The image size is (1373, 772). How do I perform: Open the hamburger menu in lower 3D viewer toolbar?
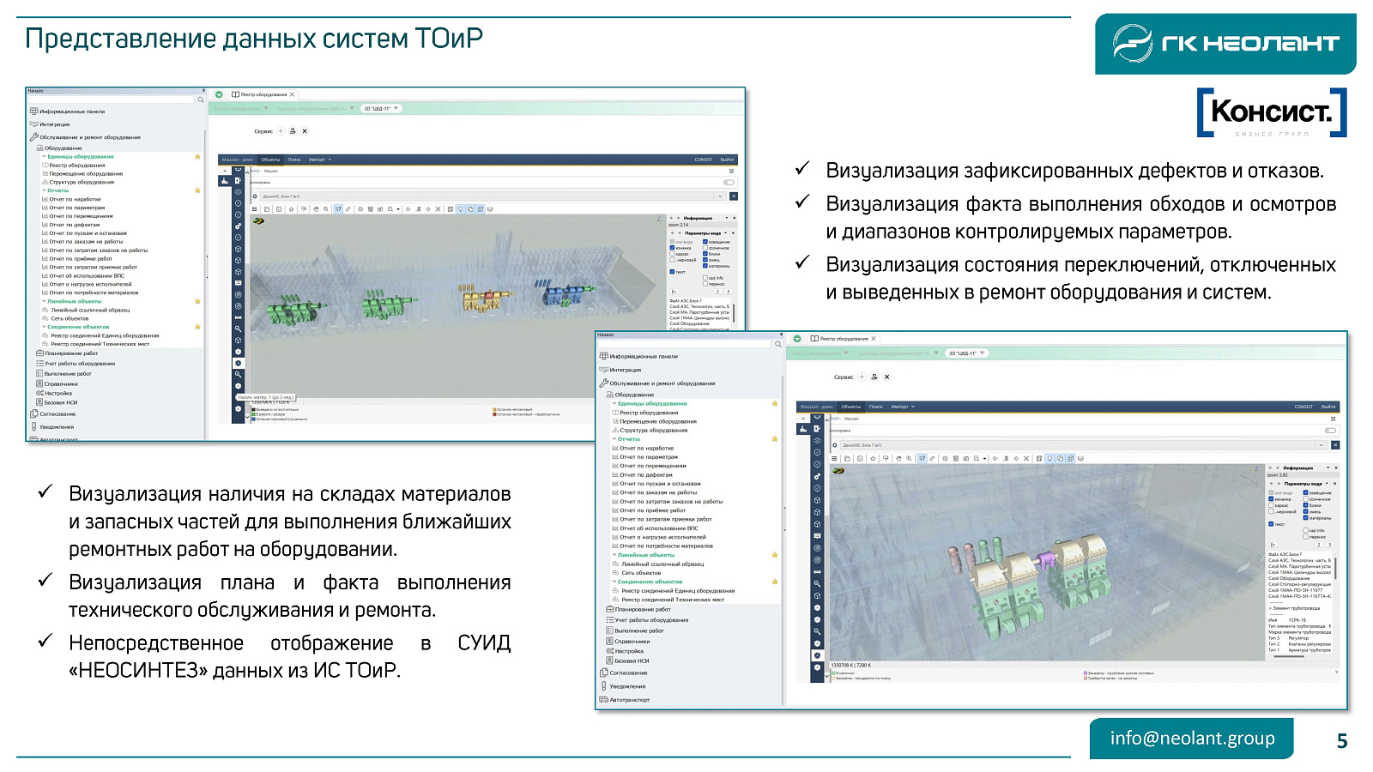pos(832,459)
